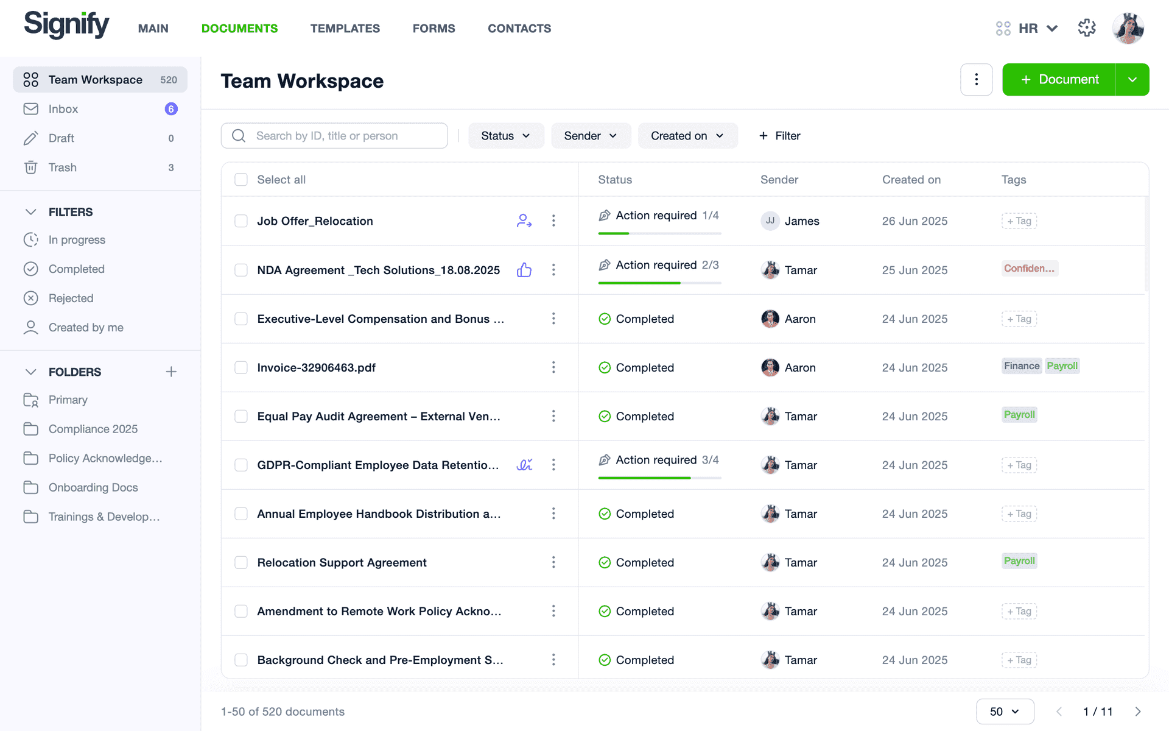Image resolution: width=1169 pixels, height=731 pixels.
Task: Click the thumbs-up approve icon on NDA Agreement
Action: point(524,270)
